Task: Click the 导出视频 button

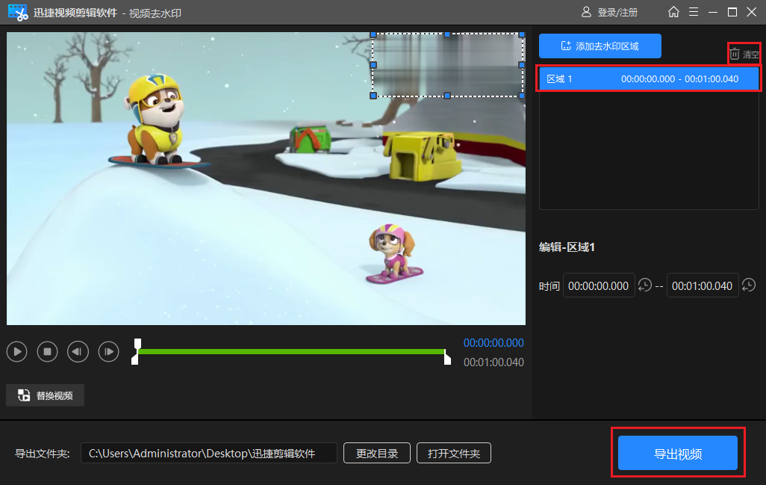Action: [x=678, y=453]
